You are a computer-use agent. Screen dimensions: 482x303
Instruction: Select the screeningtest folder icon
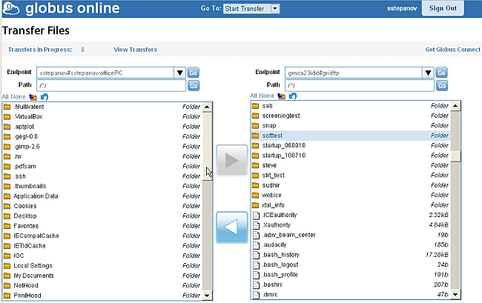click(255, 116)
